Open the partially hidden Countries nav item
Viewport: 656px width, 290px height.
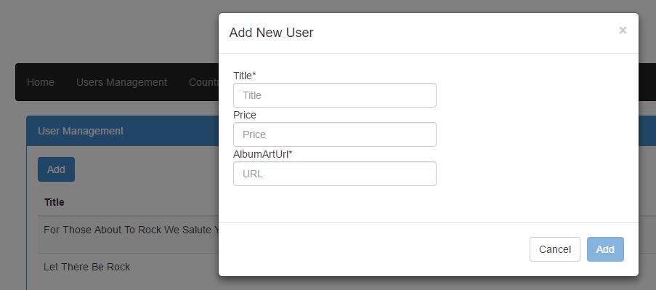[203, 82]
